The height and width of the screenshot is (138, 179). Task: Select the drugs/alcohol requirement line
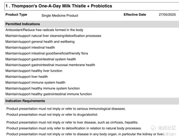point(52,115)
